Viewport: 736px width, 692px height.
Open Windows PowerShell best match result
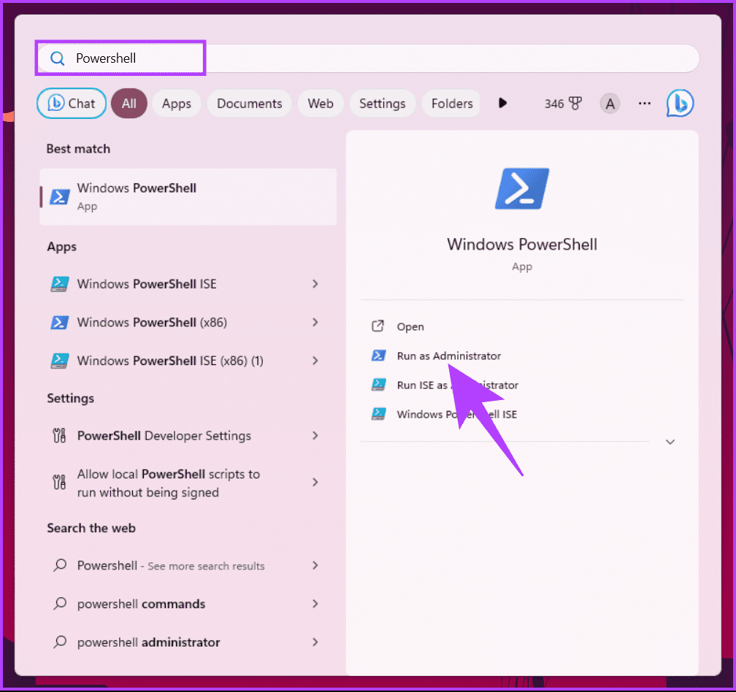pyautogui.click(x=188, y=196)
